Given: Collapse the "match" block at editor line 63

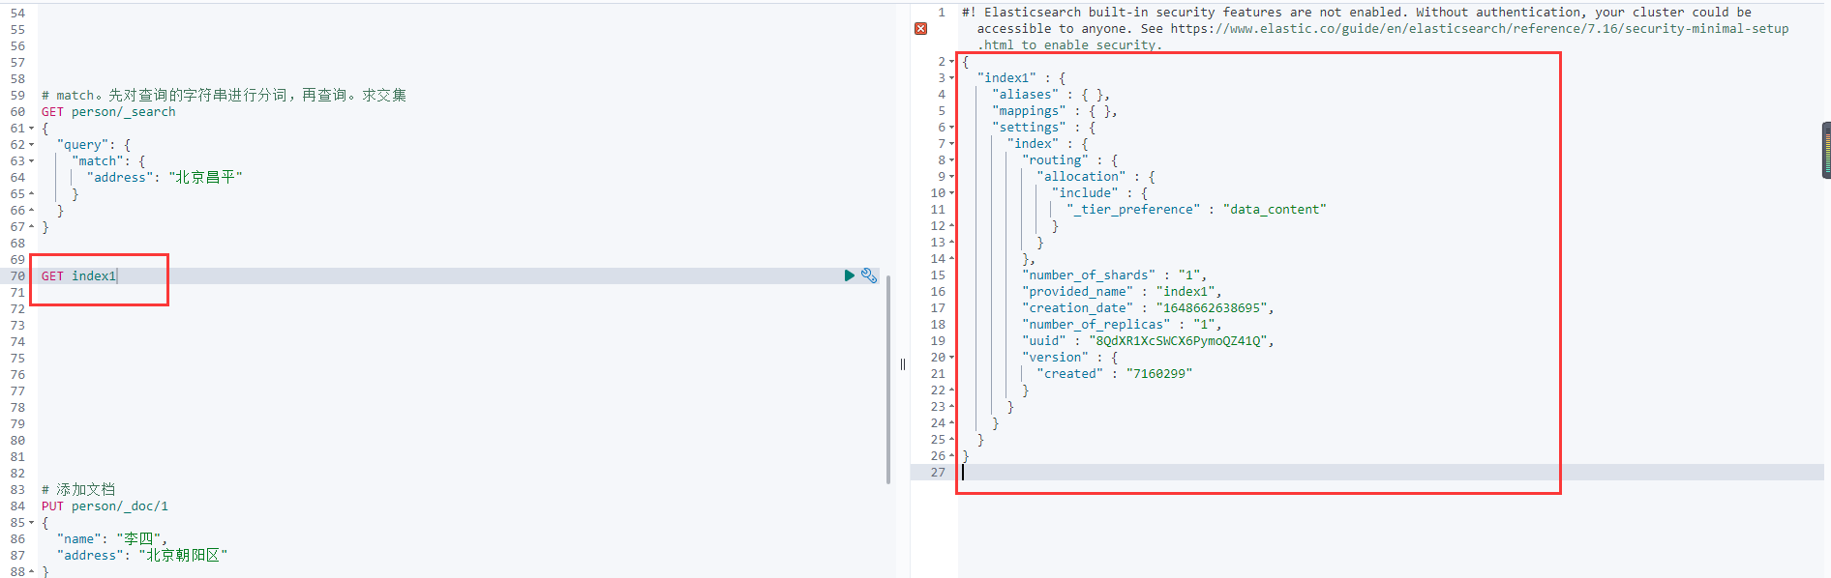Looking at the screenshot, I should [32, 161].
